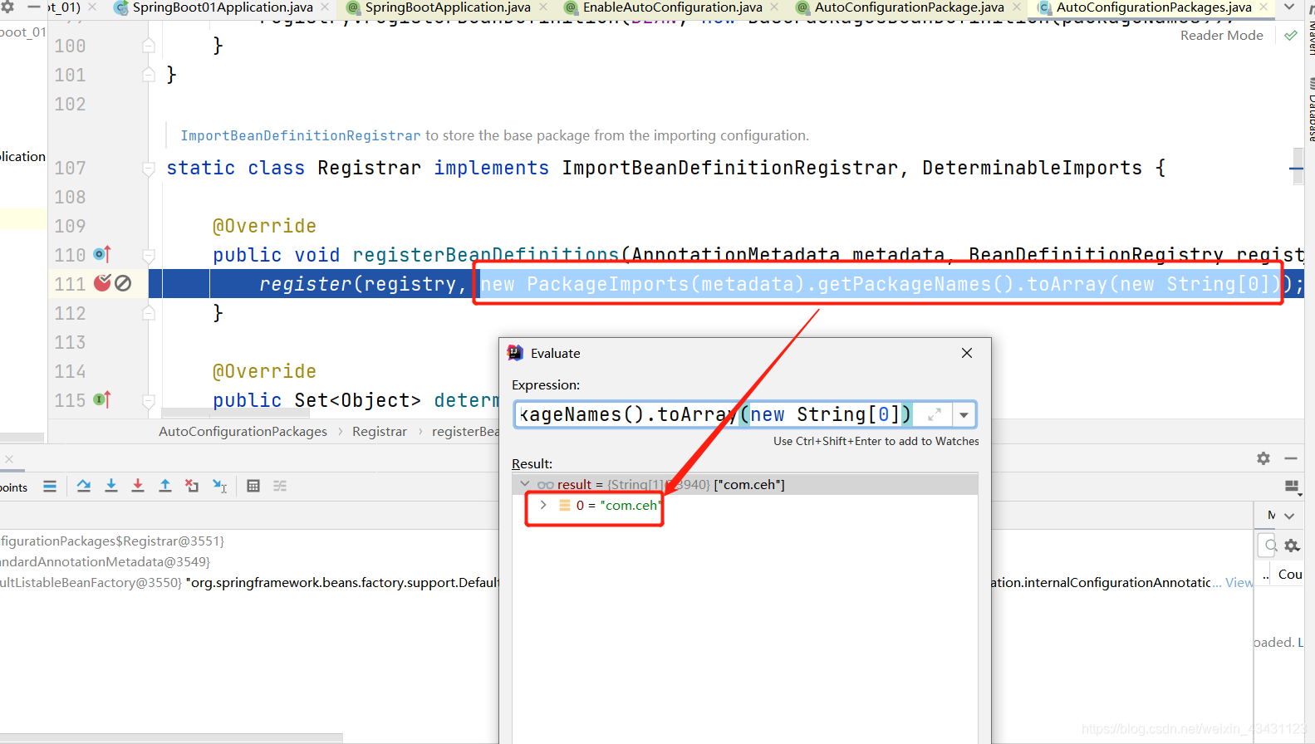This screenshot has width=1315, height=744.
Task: Click the Step Into debugger icon
Action: 111,487
